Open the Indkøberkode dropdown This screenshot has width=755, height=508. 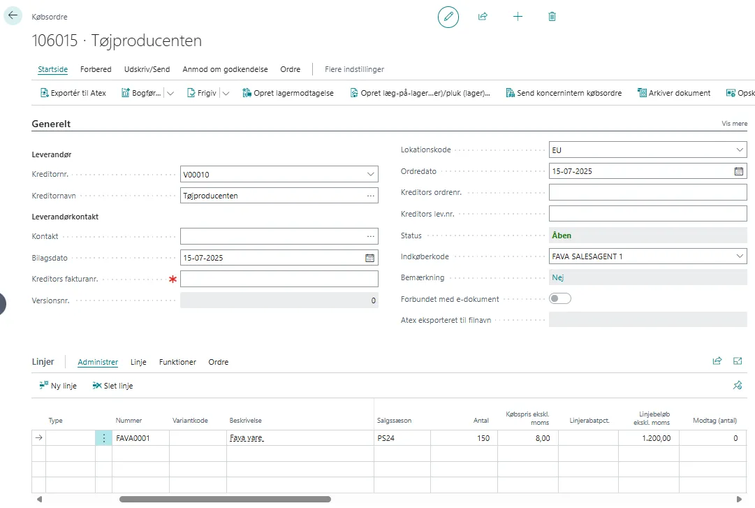(x=739, y=256)
